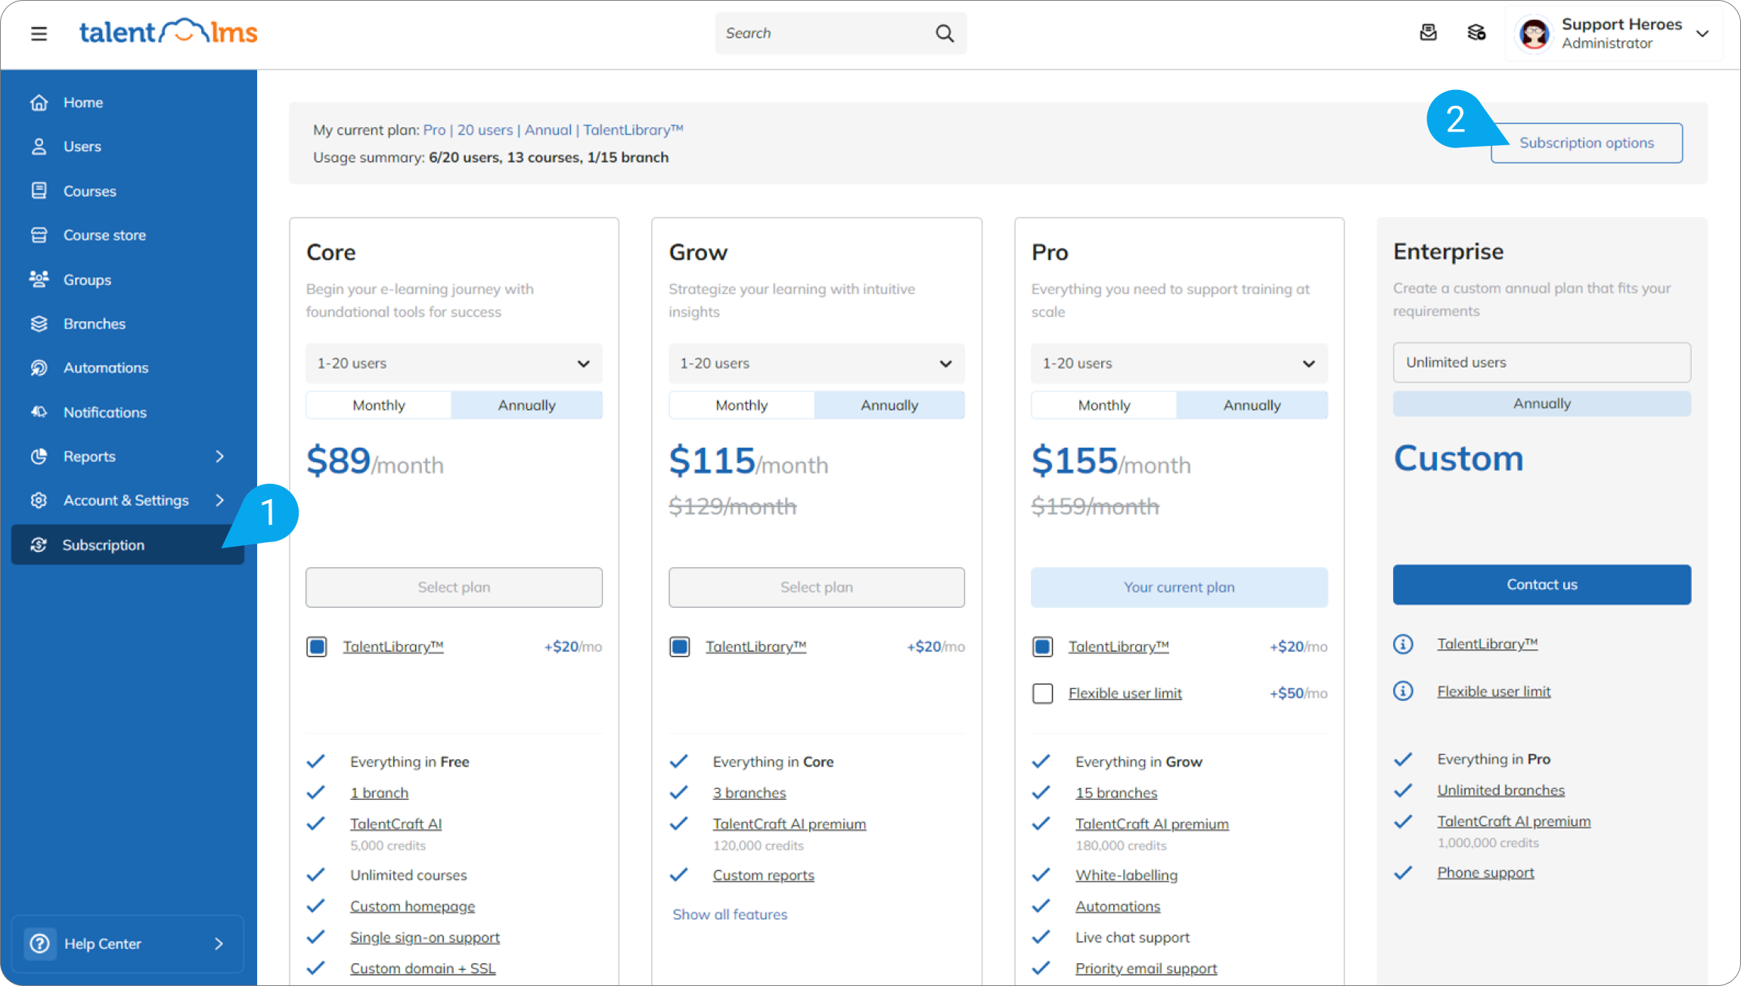Select Monthly billing for Grow plan
Screen dimensions: 1741x986
[741, 405]
